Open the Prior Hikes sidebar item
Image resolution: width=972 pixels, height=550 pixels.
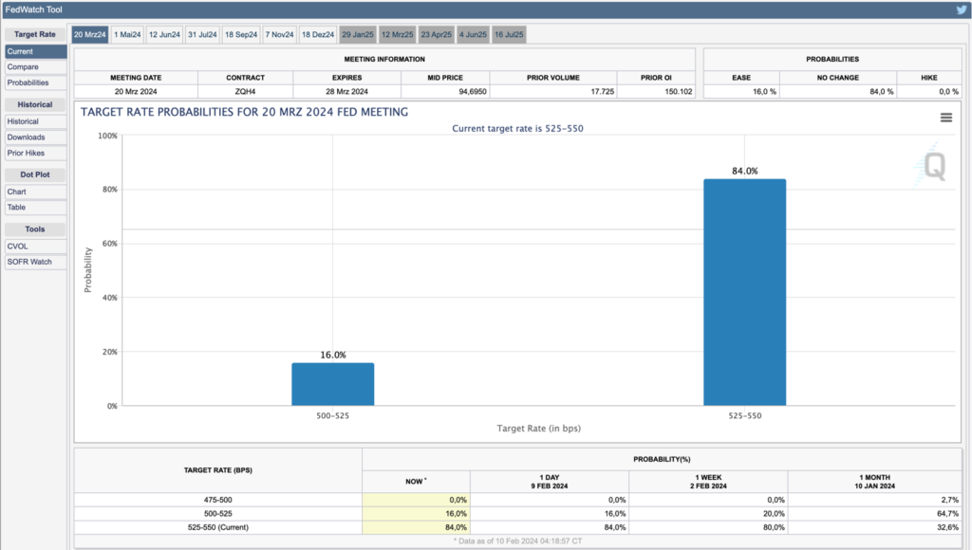pos(35,153)
